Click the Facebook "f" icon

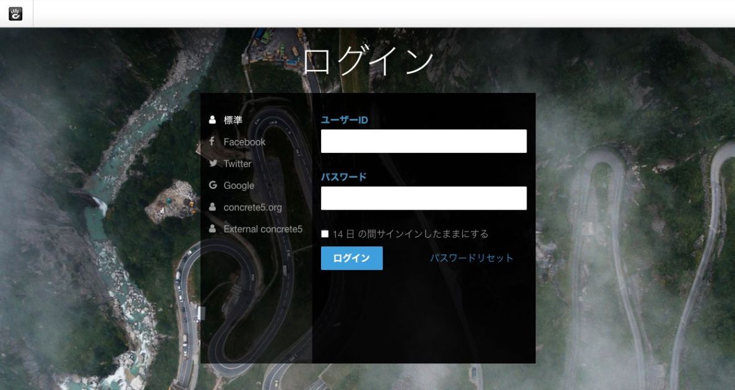point(212,142)
